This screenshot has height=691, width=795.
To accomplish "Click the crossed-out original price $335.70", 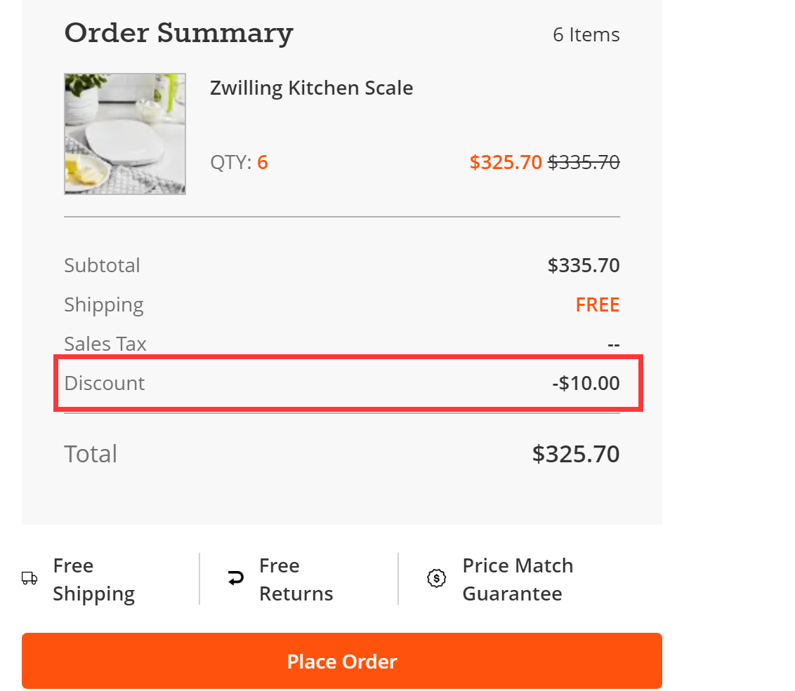I will coord(584,161).
